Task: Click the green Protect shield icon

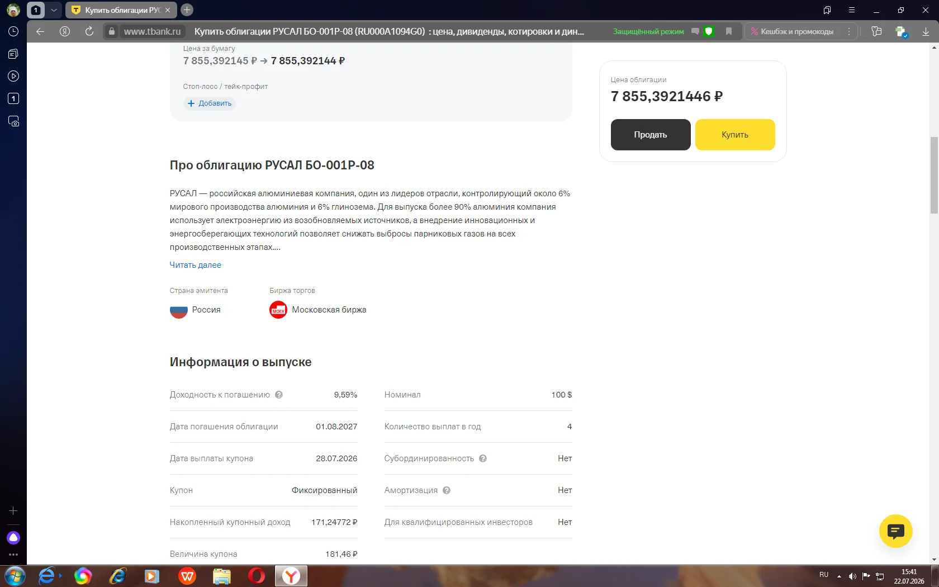Action: pos(709,31)
